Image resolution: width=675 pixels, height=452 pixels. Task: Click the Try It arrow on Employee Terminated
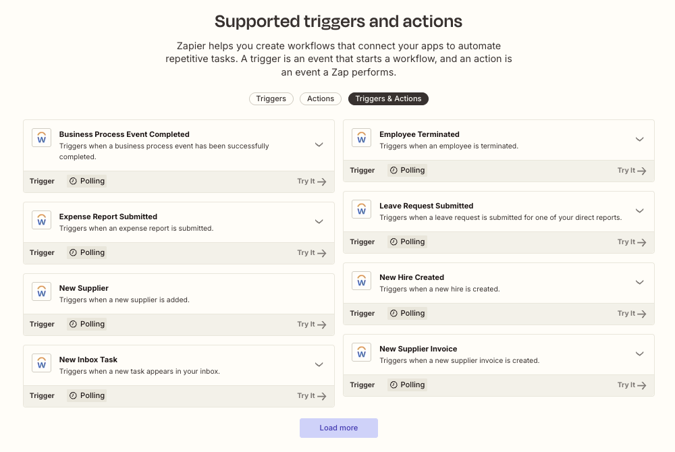632,170
